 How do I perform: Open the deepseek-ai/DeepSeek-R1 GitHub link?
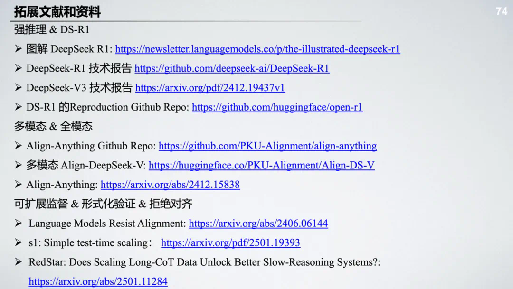[232, 68]
